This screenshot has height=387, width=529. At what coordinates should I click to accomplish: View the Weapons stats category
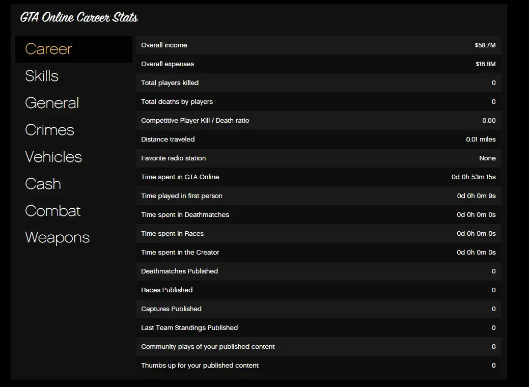click(57, 238)
